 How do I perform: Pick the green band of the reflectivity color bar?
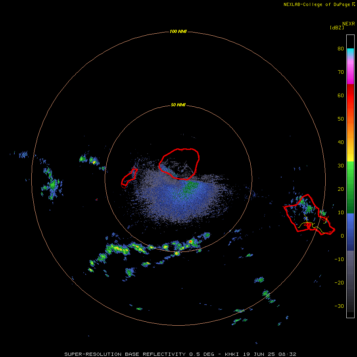coord(350,187)
